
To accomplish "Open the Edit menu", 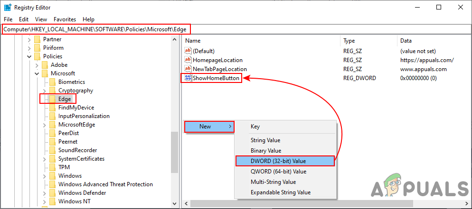I will (24, 19).
